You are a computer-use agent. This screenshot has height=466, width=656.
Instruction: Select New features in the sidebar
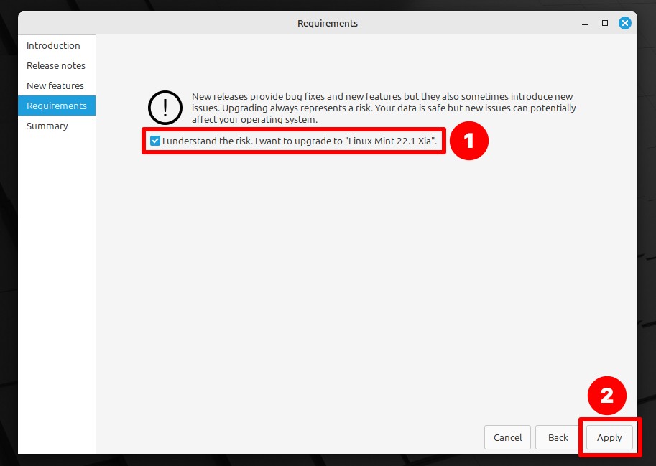[x=57, y=85]
